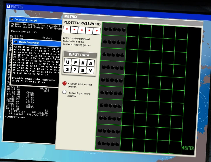211x162 pixels.
Task: Select the number 2 input key
Action: pos(67,69)
